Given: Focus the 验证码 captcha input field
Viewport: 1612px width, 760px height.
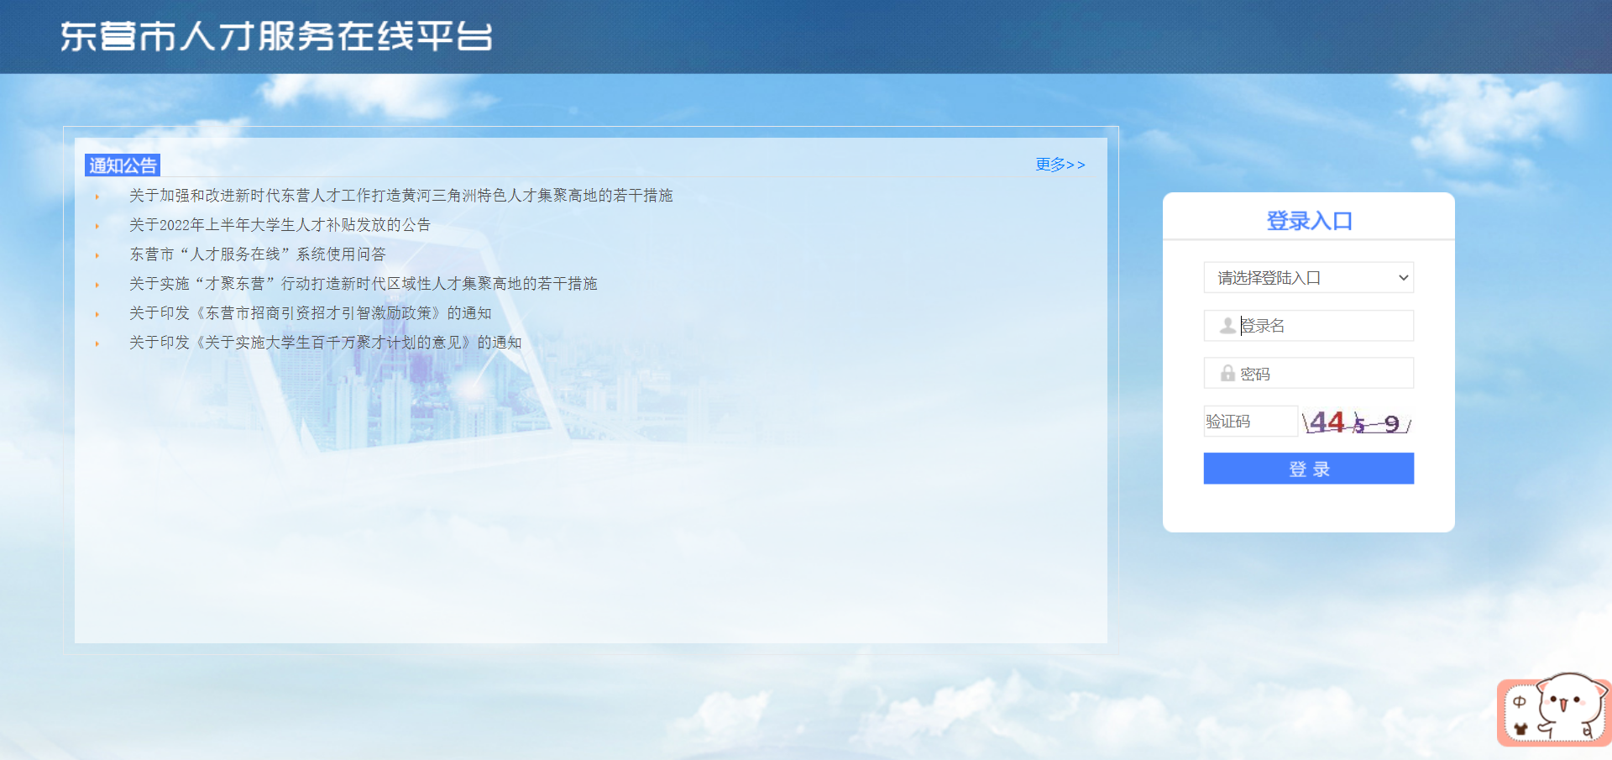Looking at the screenshot, I should (x=1250, y=422).
